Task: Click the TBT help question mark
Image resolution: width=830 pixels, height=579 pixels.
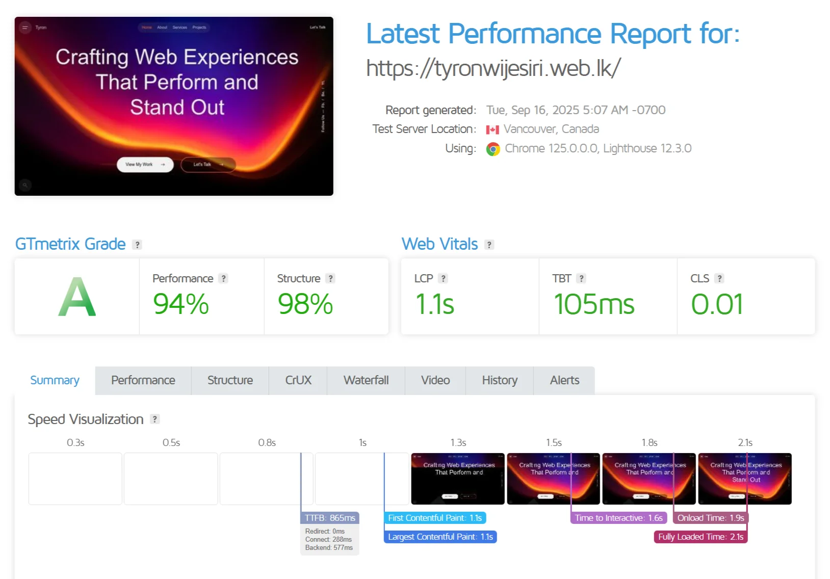Action: pos(581,278)
